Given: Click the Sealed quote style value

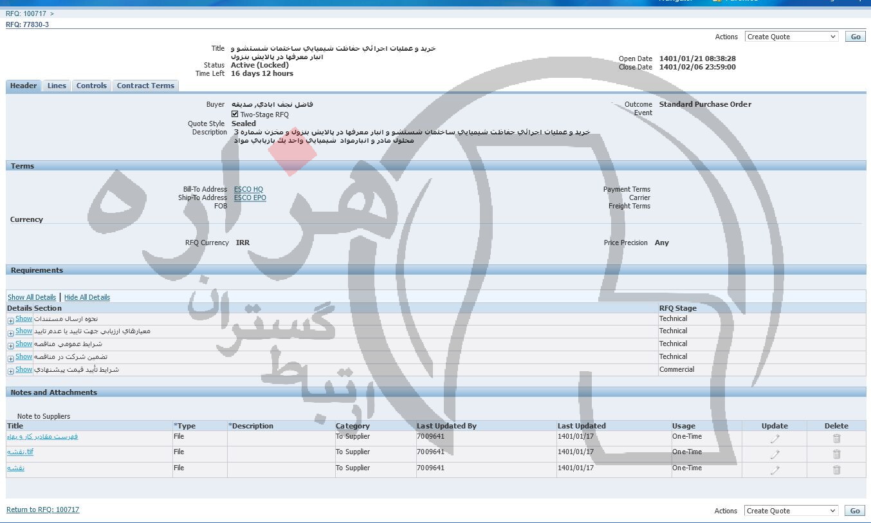Looking at the screenshot, I should (x=244, y=124).
